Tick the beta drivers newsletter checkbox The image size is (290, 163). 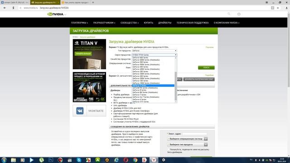click(x=168, y=149)
